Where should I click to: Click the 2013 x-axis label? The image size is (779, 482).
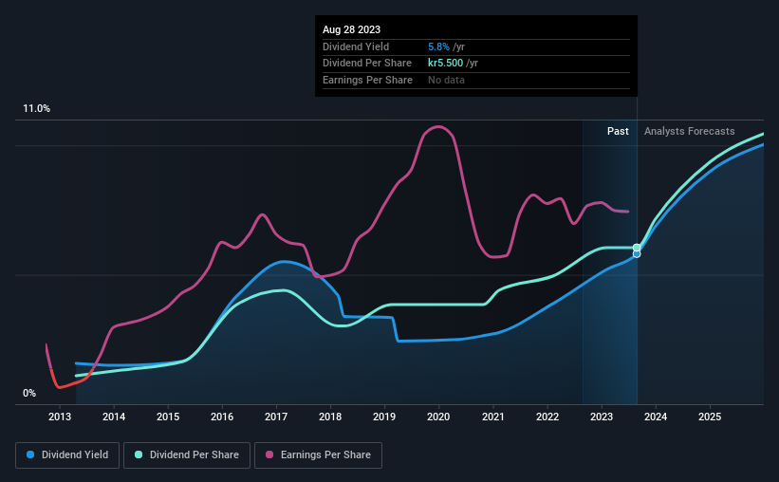click(60, 417)
